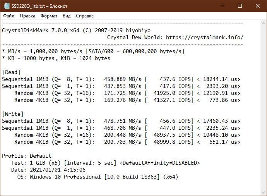Viewport: 267px width, 196px height.
Task: Place cursor in the [Write] heading
Action: tap(13, 114)
